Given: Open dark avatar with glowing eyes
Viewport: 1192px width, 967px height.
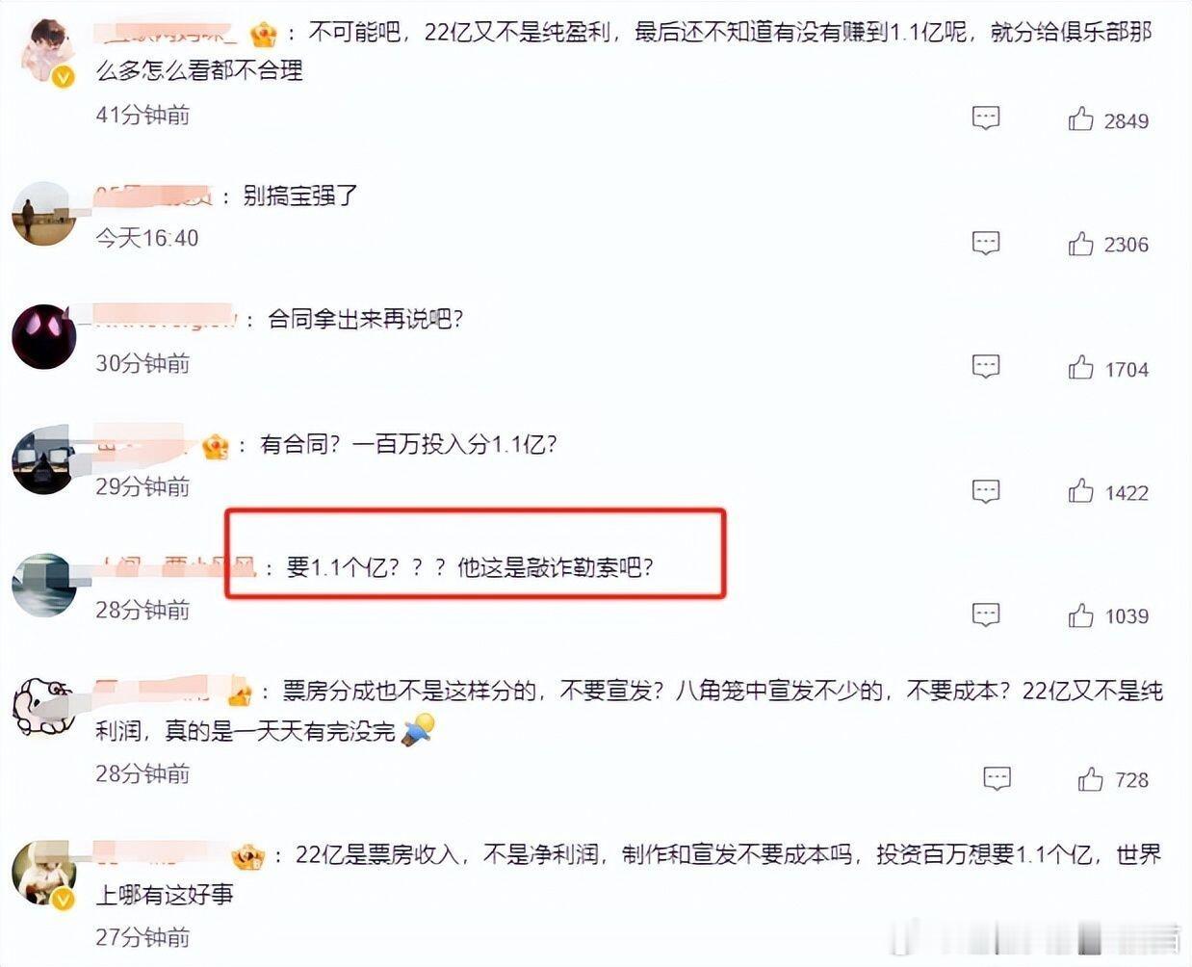Looking at the screenshot, I should tap(44, 336).
